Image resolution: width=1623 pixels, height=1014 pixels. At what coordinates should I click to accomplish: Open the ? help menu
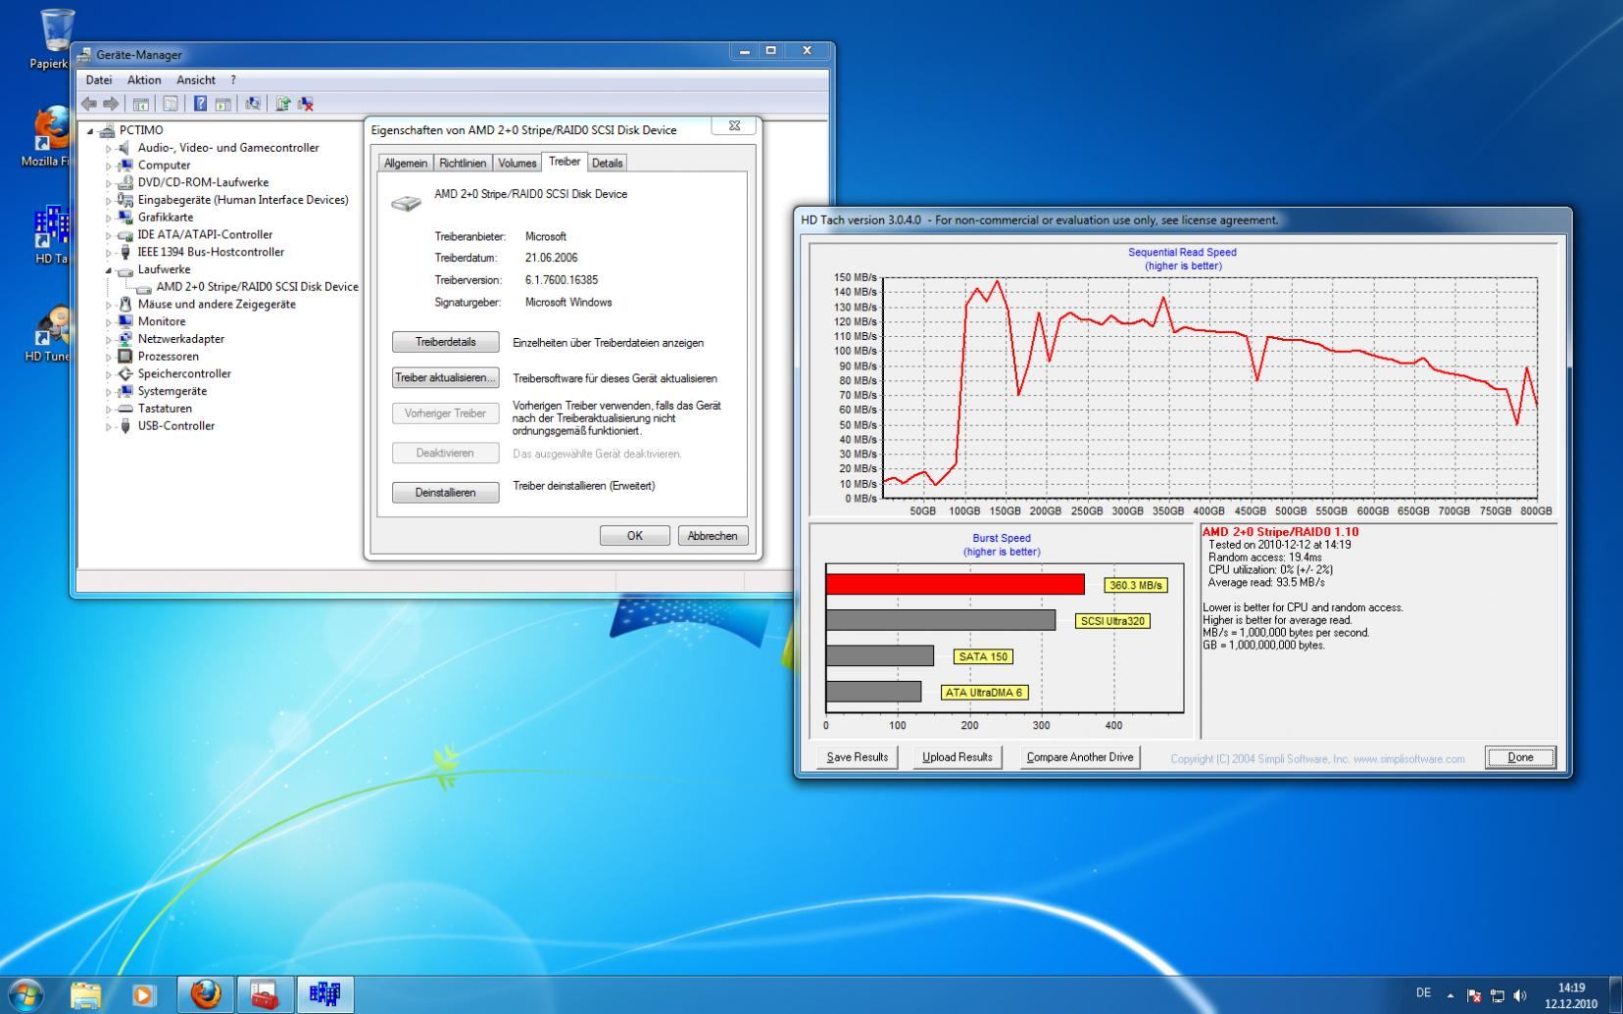point(233,80)
